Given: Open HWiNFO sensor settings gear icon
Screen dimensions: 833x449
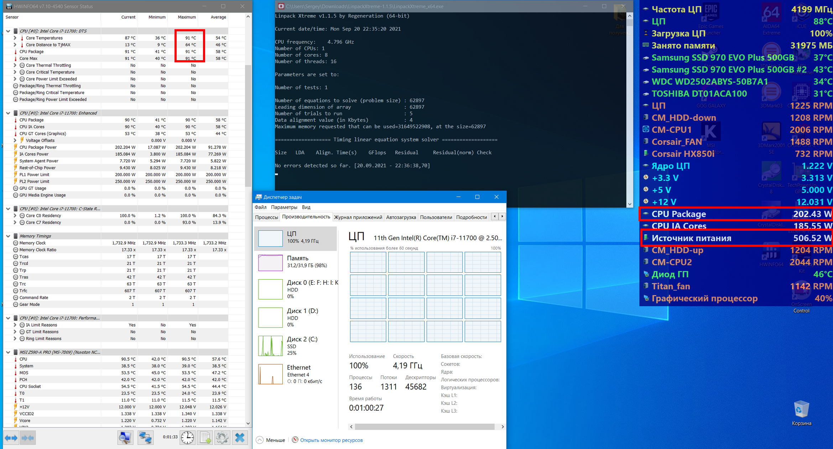Looking at the screenshot, I should click(x=222, y=438).
